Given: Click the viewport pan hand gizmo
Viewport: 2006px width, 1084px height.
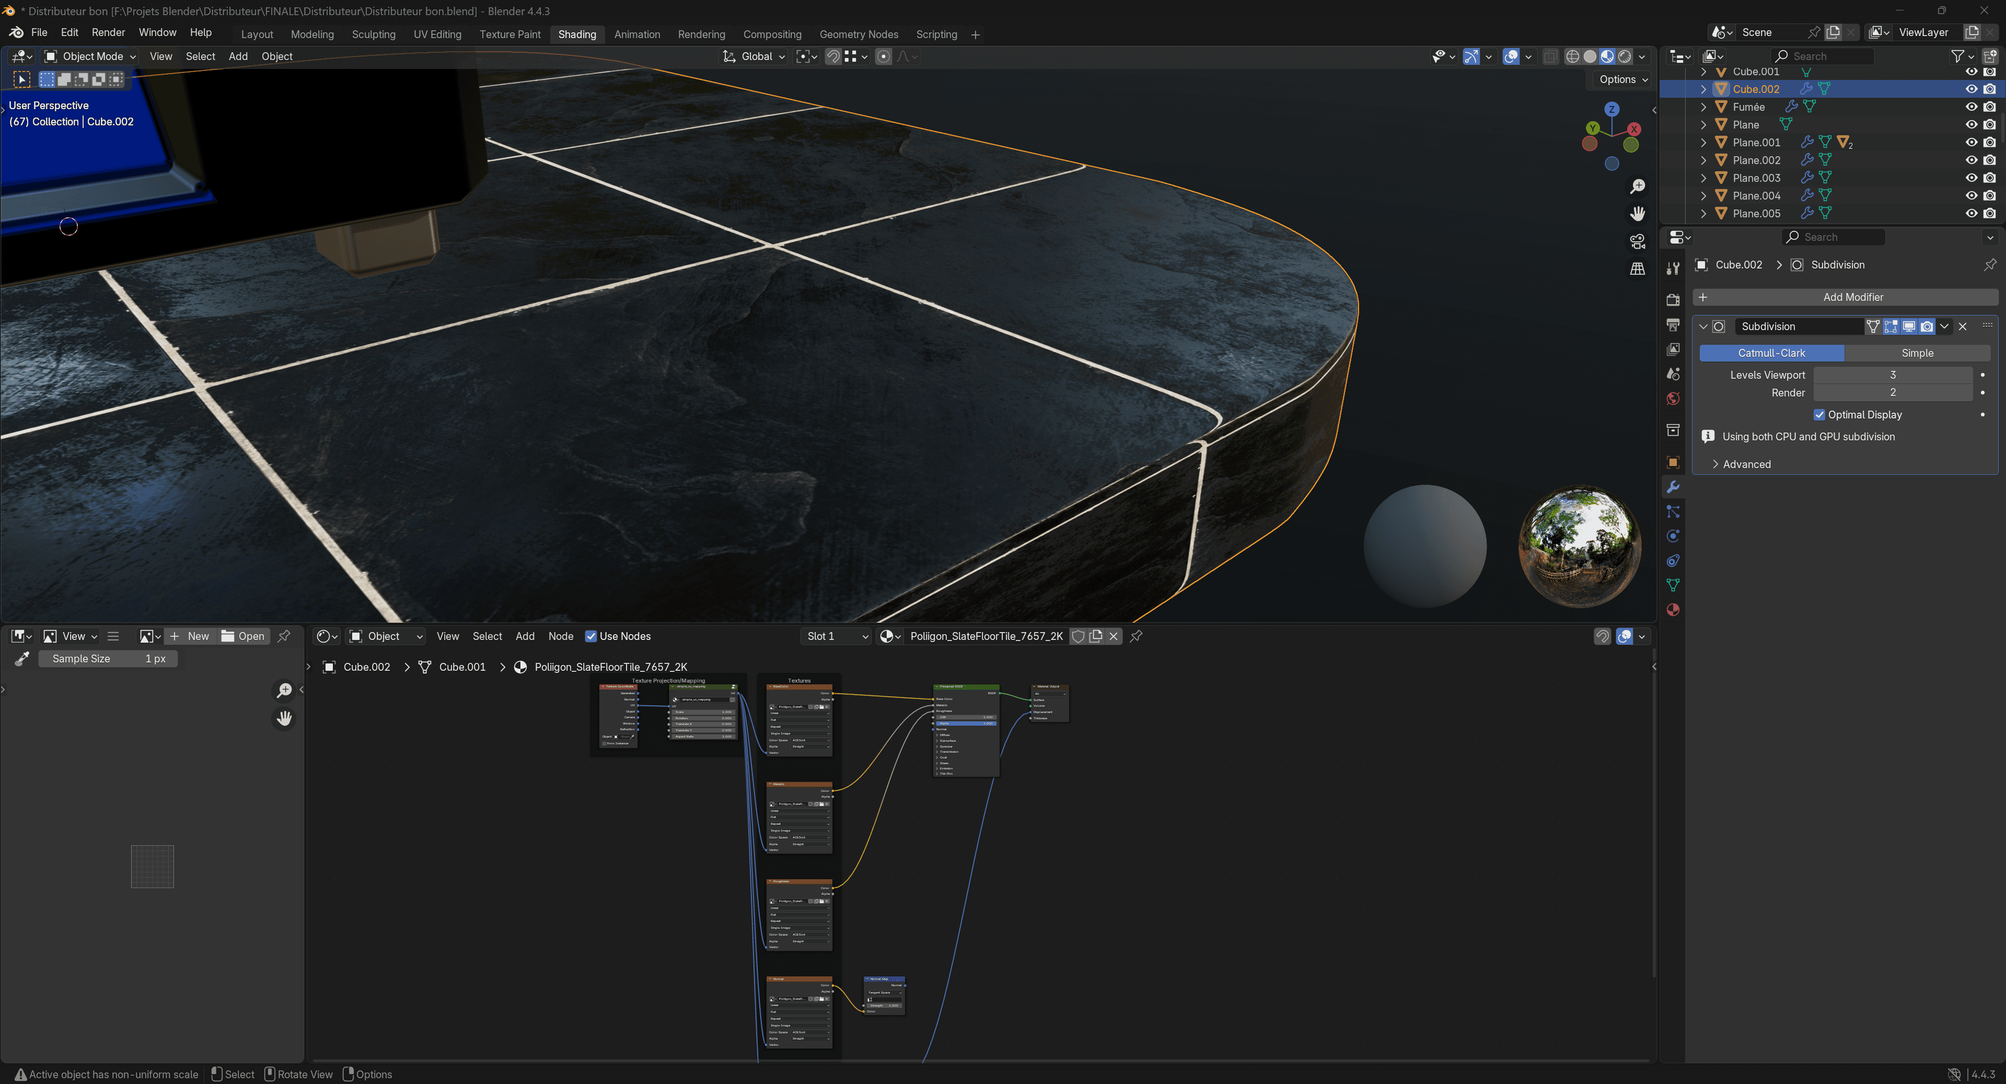Looking at the screenshot, I should click(1638, 213).
